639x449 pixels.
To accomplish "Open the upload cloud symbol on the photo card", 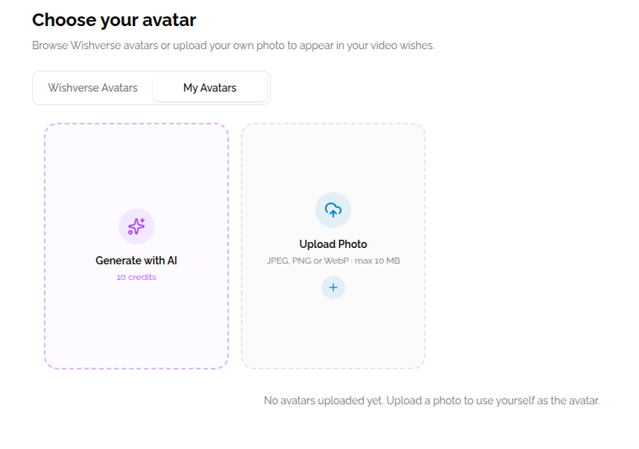I will [333, 209].
